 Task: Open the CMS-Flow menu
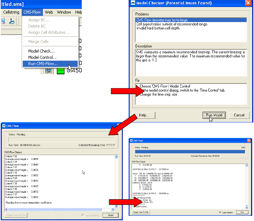coord(32,12)
